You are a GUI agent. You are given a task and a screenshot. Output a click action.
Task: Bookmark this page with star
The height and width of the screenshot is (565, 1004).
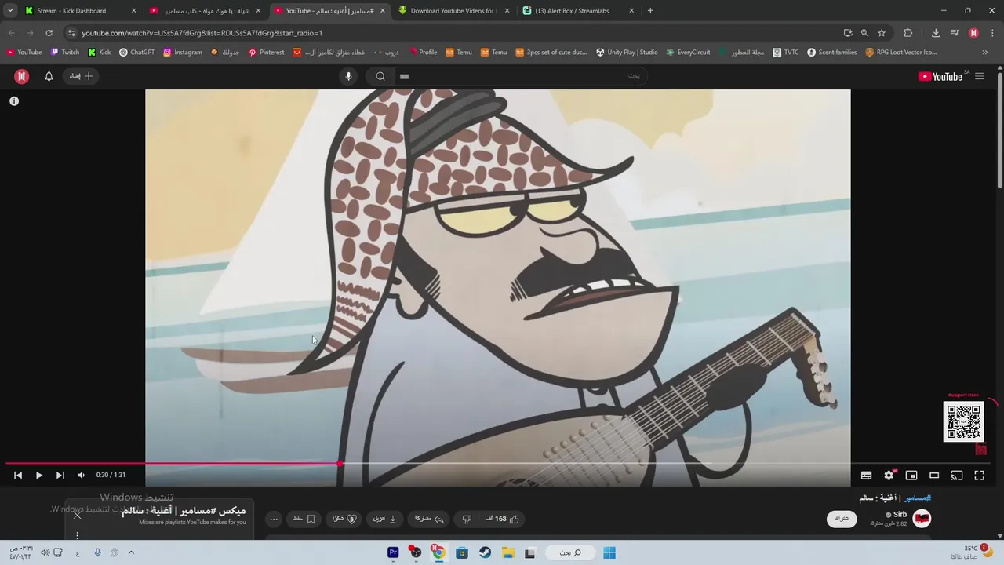tap(882, 33)
